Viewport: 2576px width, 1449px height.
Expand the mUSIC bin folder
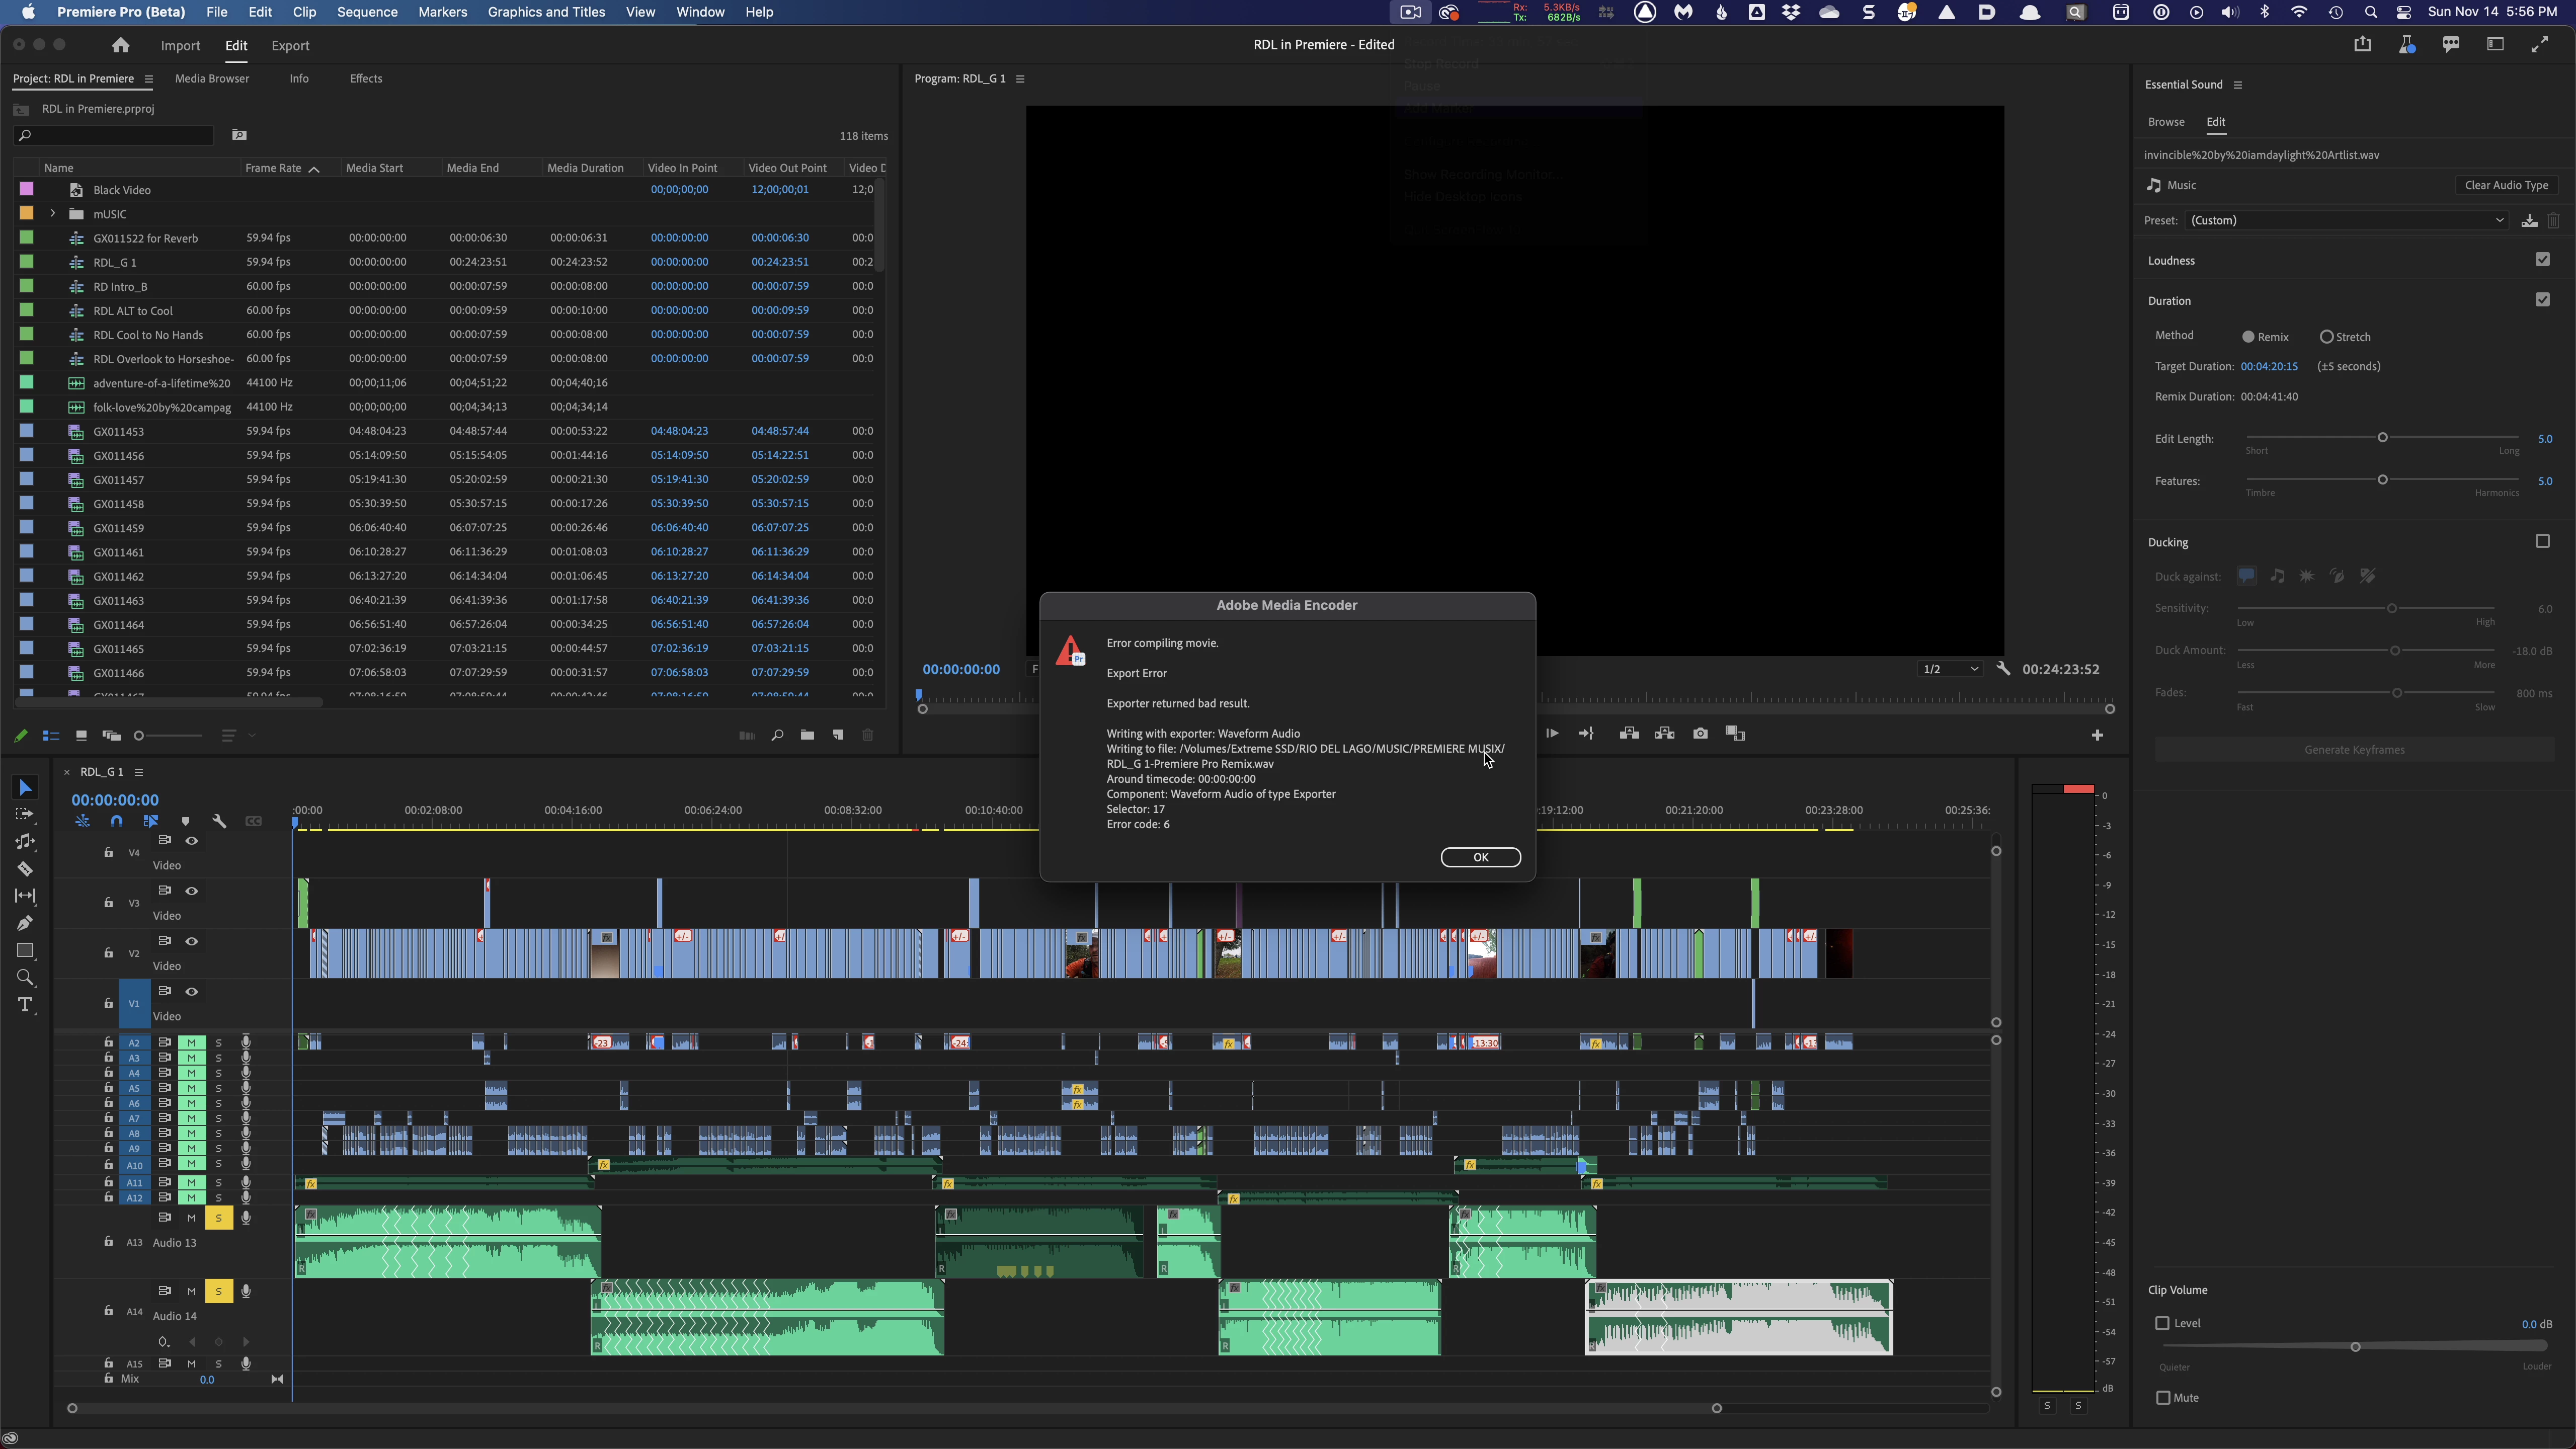click(53, 213)
